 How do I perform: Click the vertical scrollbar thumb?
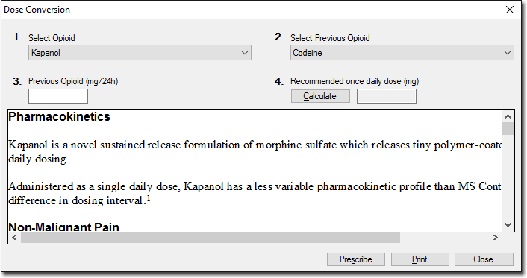(x=508, y=129)
